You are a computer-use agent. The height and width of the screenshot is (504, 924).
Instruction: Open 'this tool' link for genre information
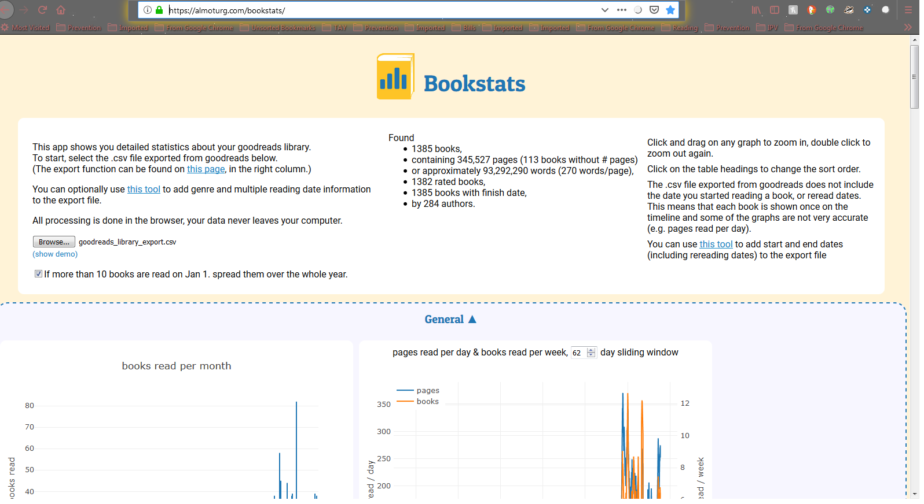tap(144, 190)
